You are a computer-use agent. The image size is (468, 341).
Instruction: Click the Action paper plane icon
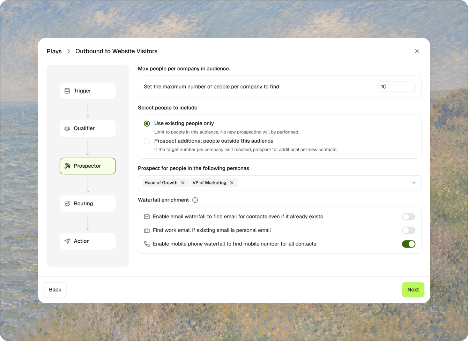click(67, 241)
